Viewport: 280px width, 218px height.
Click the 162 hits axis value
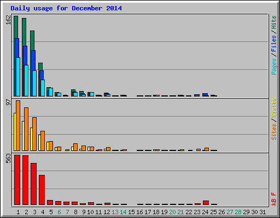(x=9, y=20)
